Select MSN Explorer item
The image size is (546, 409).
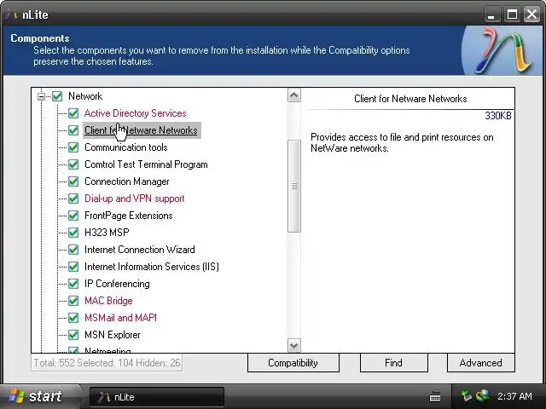(x=112, y=335)
